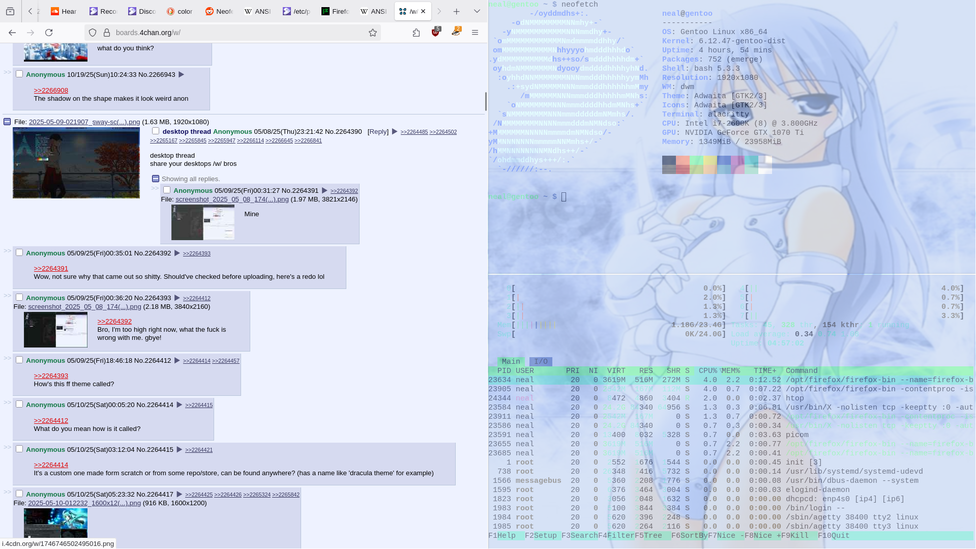Switch to the Reddit 'Neofe' tab

click(219, 11)
